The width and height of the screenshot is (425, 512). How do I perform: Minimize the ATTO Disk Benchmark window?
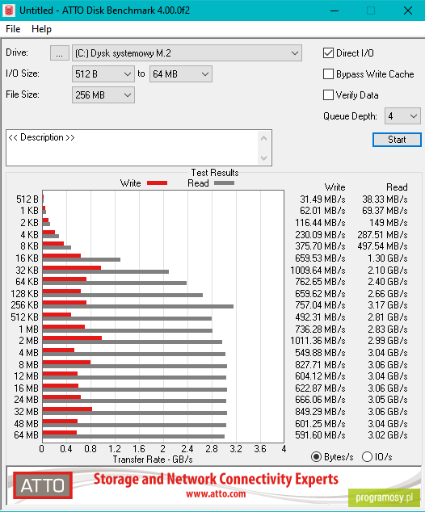(x=335, y=10)
